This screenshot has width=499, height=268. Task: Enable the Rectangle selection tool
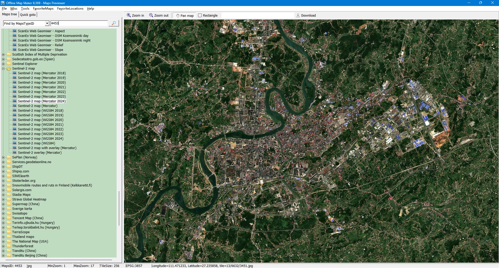tap(208, 16)
